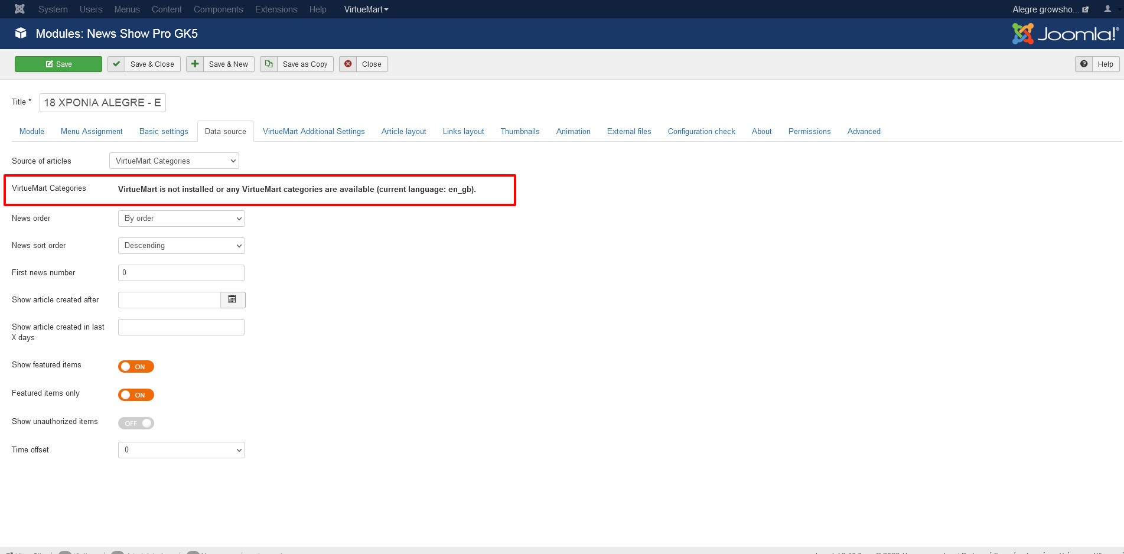Select the Data source tab
Screen dimensions: 1124x554
226,132
